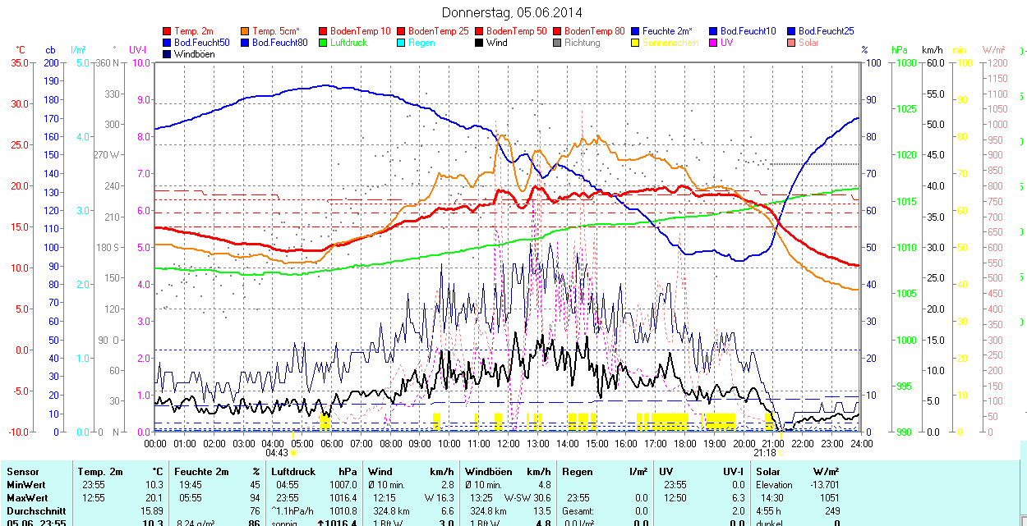
Task: Click the sunrise sun icon at 04:43
Action: pos(293,452)
